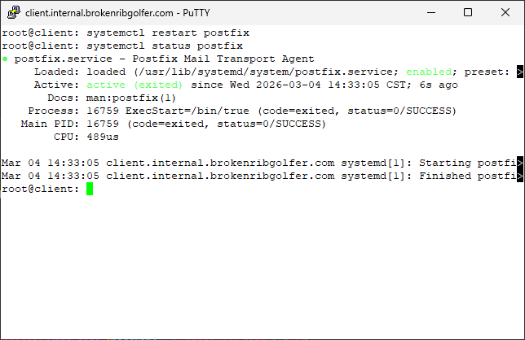This screenshot has width=525, height=340.
Task: Minimize the PuTTY window
Action: pyautogui.click(x=430, y=13)
